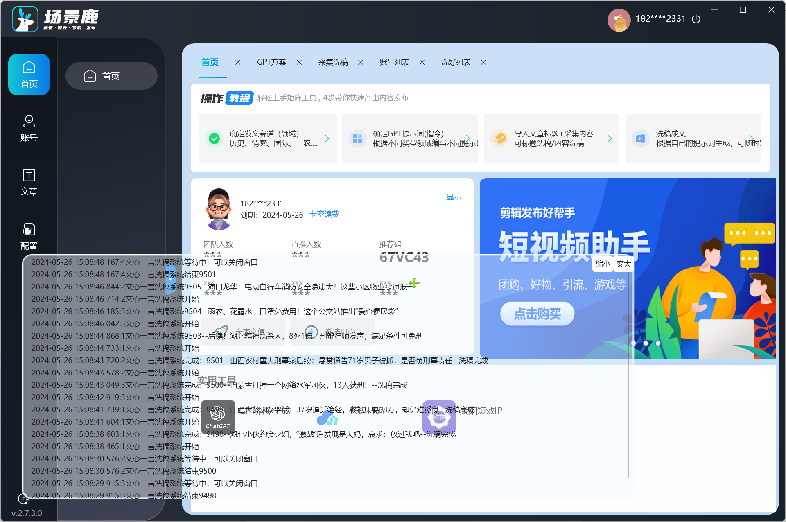This screenshot has width=786, height=522.
Task: Close the 首页 tab
Action: [238, 62]
